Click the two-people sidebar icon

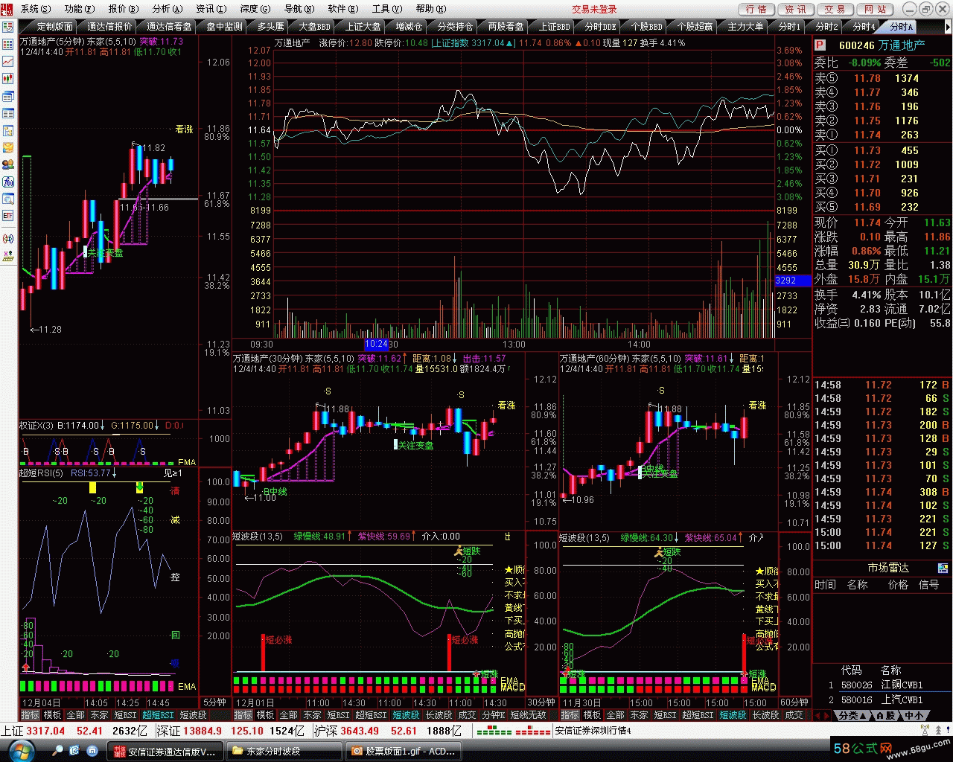8,164
